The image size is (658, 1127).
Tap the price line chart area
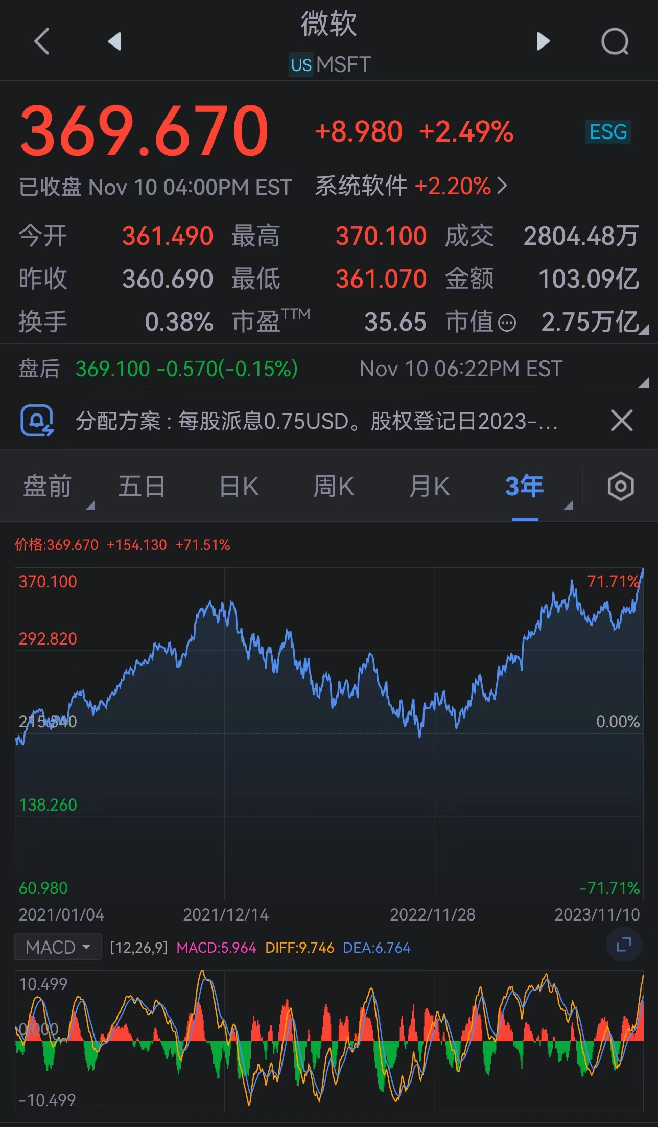point(329,733)
